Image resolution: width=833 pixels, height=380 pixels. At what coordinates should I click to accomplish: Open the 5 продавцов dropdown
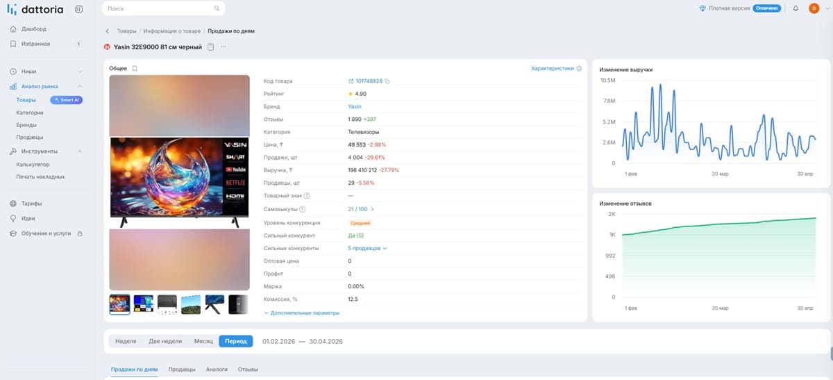pos(367,248)
